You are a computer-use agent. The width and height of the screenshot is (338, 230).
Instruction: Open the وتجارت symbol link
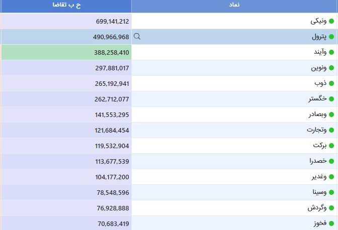tap(317, 130)
